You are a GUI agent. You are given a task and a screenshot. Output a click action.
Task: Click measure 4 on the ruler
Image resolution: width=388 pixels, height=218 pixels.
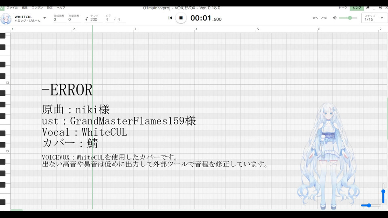(196, 29)
